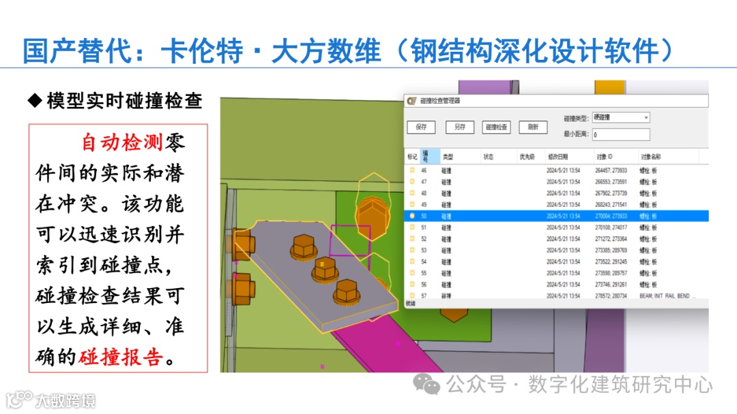Click the 碰撞 type cell in row 53
This screenshot has width=737, height=414.
(446, 251)
